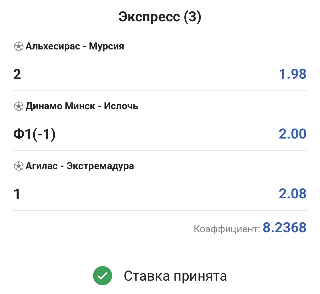The width and height of the screenshot is (320, 294).
Task: Open the Динамо Минск - Ислочь match
Action: coord(82,106)
